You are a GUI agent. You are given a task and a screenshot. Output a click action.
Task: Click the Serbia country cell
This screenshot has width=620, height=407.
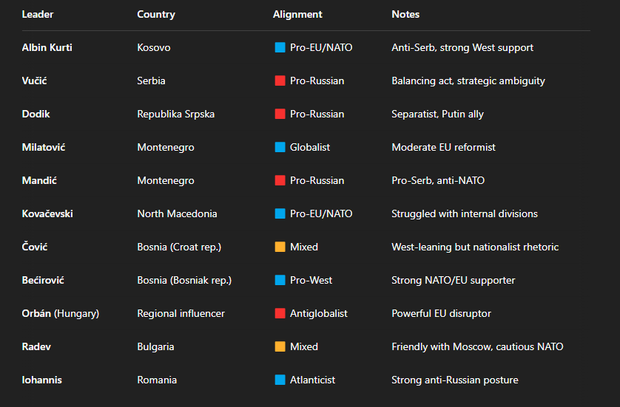(151, 81)
